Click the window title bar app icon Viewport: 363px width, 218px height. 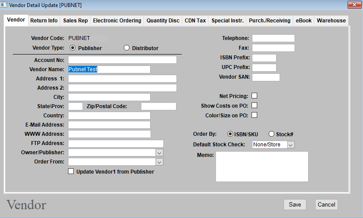(x=4, y=5)
